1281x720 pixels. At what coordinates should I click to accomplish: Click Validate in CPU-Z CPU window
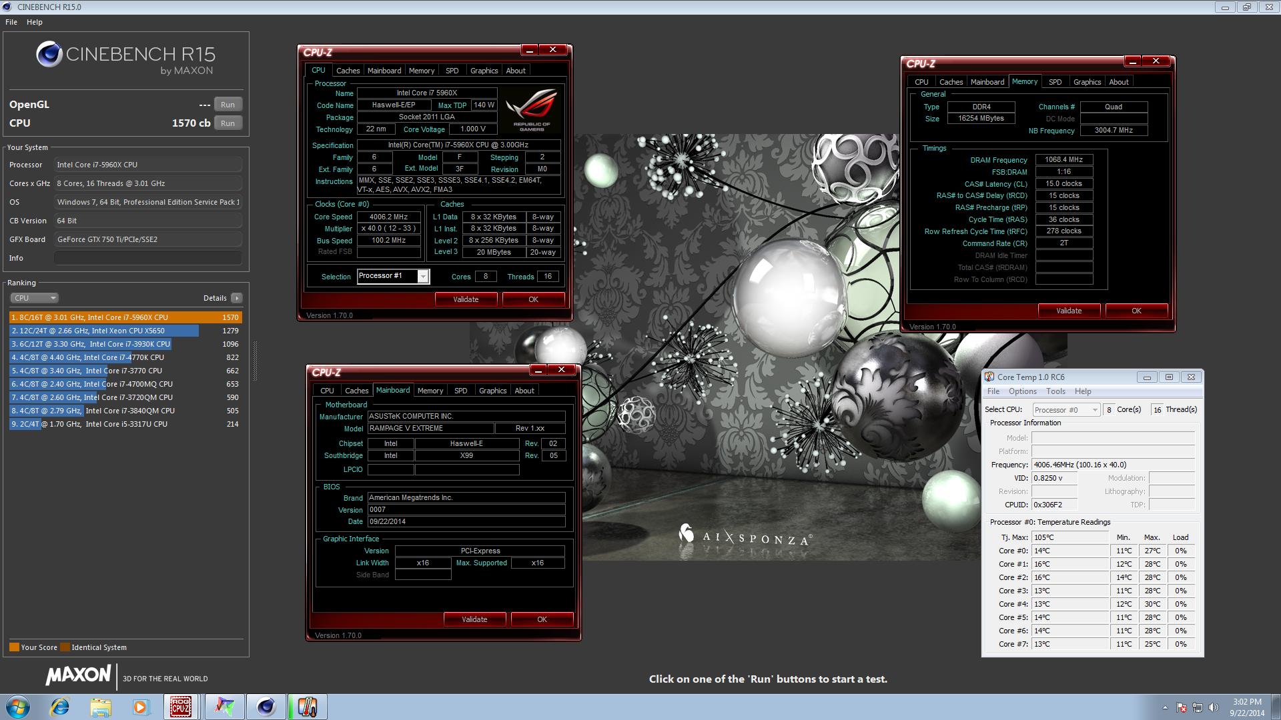point(466,299)
